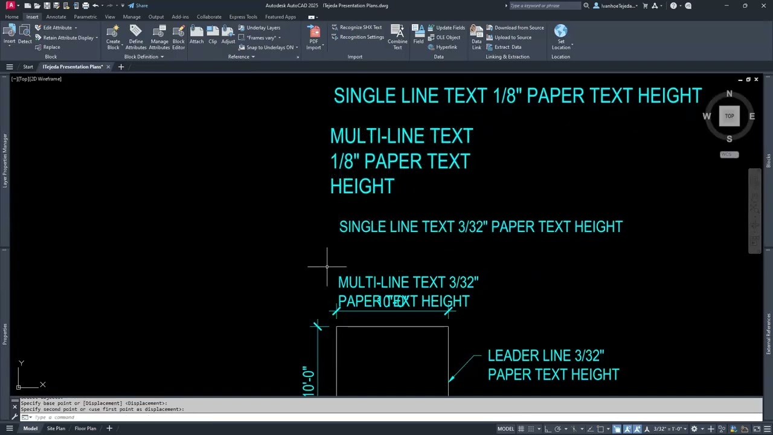The width and height of the screenshot is (773, 435).
Task: Insert an OLE Object
Action: click(x=444, y=37)
